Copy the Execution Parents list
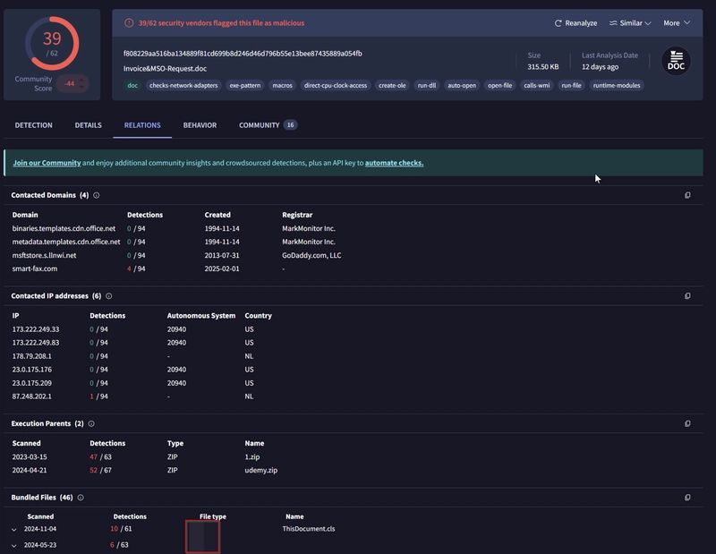Viewport: 716px width, 554px height. 687,424
